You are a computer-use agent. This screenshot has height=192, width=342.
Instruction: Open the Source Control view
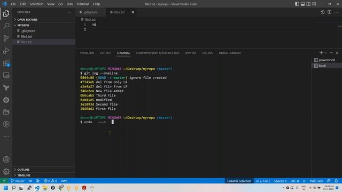click(x=6, y=38)
